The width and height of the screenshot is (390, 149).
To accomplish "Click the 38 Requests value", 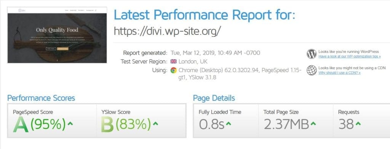I will pos(346,124).
